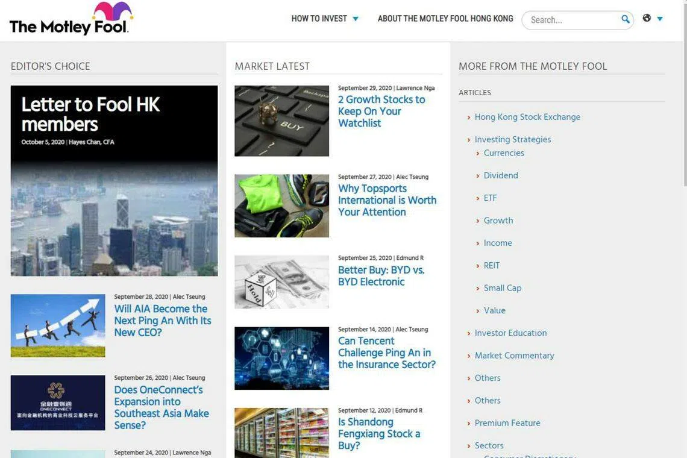Select the ABOUT THE MOTLEY FOOL HONG KONG menu
This screenshot has width=687, height=458.
coord(445,19)
